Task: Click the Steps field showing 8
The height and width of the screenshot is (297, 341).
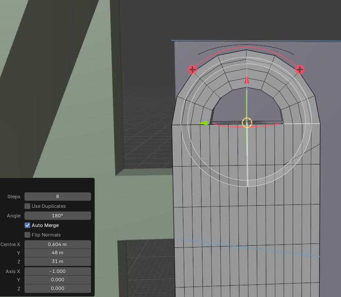Action: point(58,197)
